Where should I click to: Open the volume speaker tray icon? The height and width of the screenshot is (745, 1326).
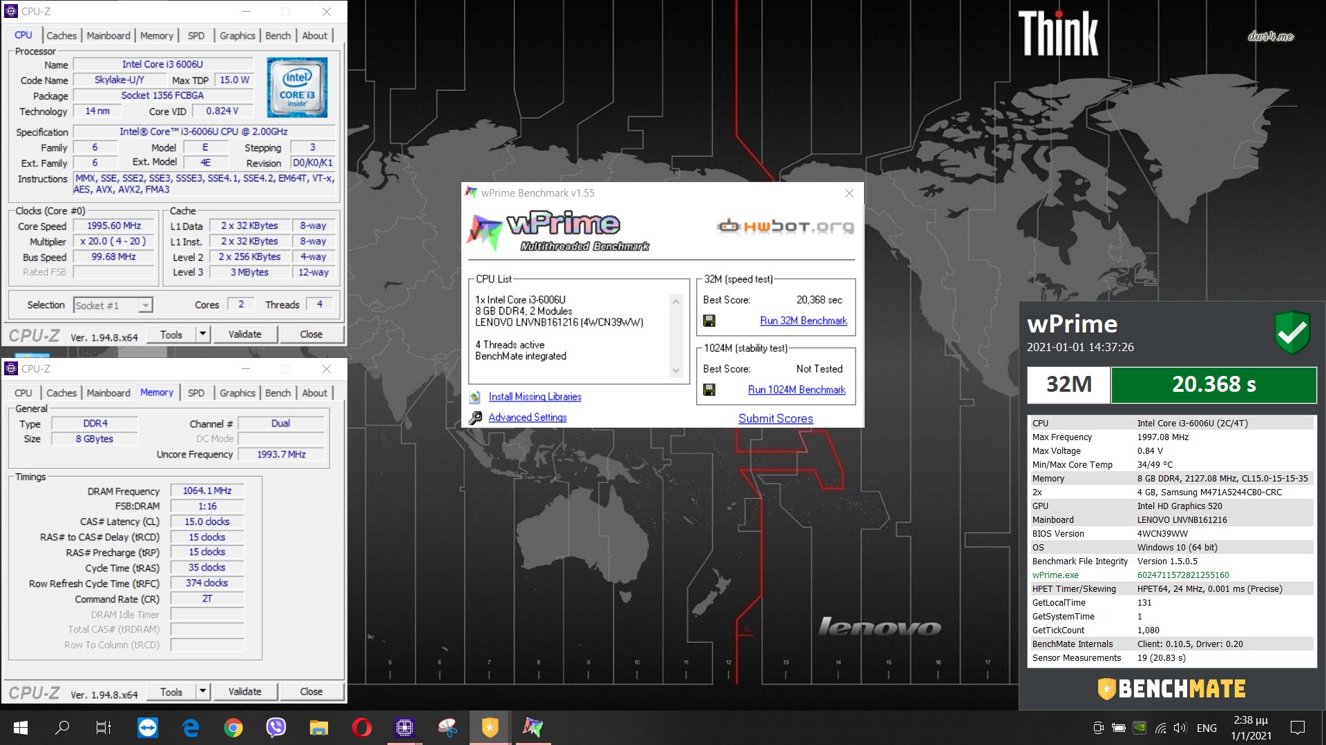tap(1180, 728)
